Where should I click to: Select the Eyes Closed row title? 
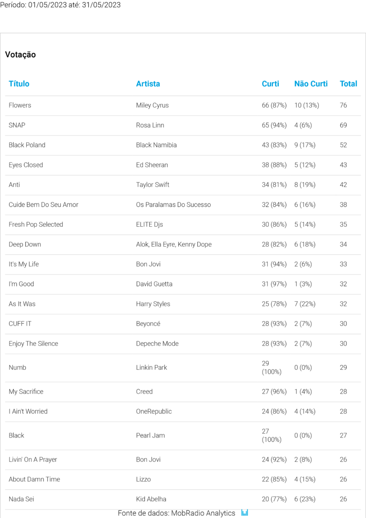click(26, 165)
